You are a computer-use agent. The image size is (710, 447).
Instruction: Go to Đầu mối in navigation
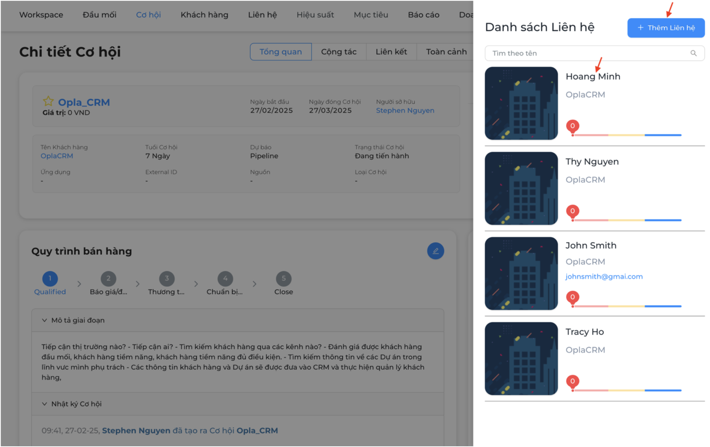click(99, 15)
